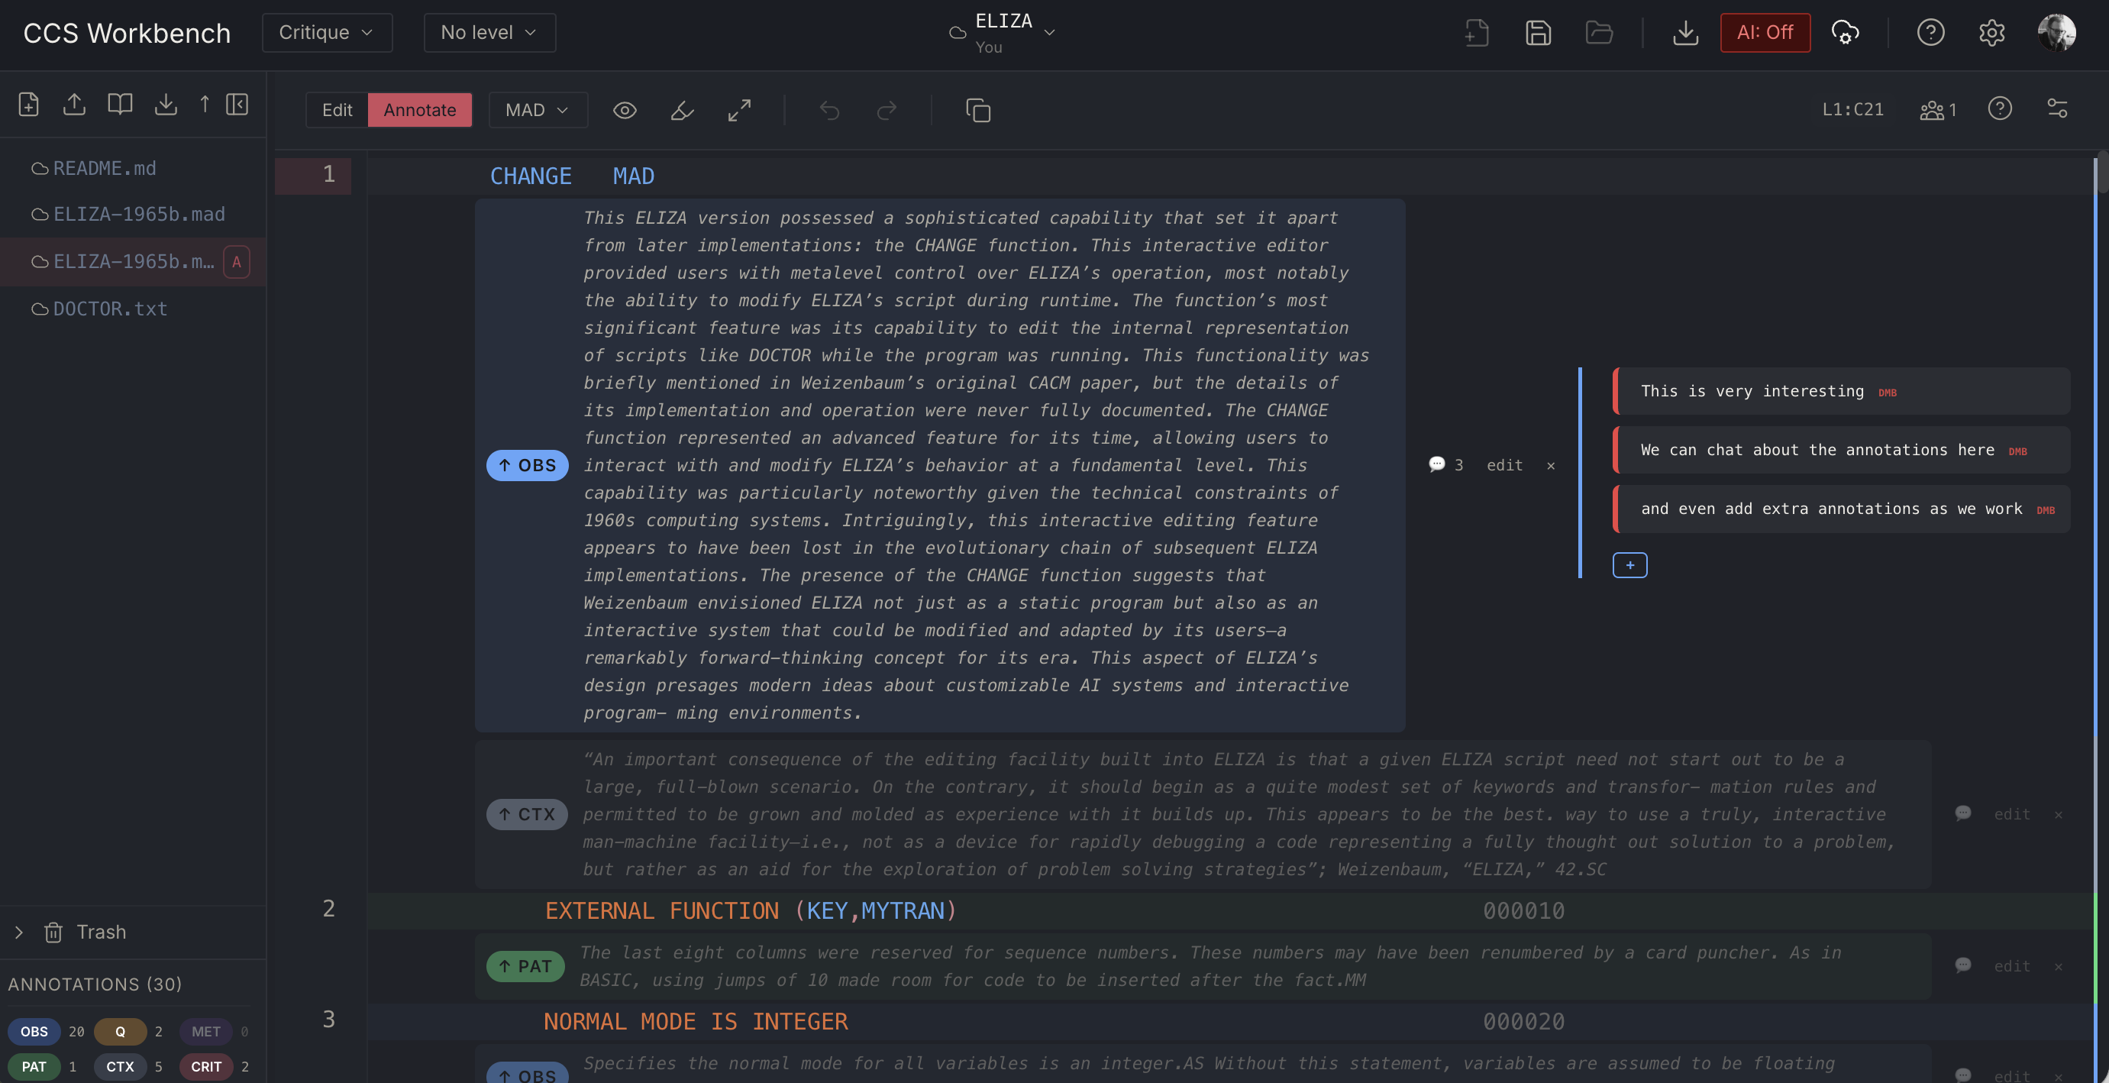Open the Critique dropdown
The image size is (2109, 1083).
[x=327, y=33]
